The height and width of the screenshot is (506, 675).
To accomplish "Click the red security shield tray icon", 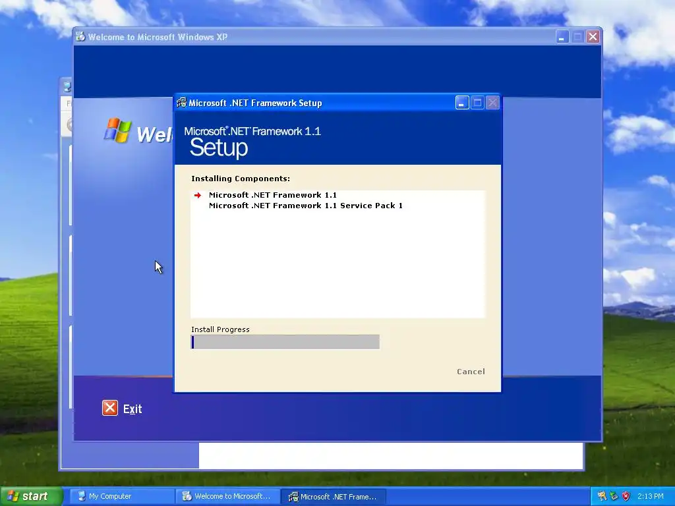I will (626, 497).
